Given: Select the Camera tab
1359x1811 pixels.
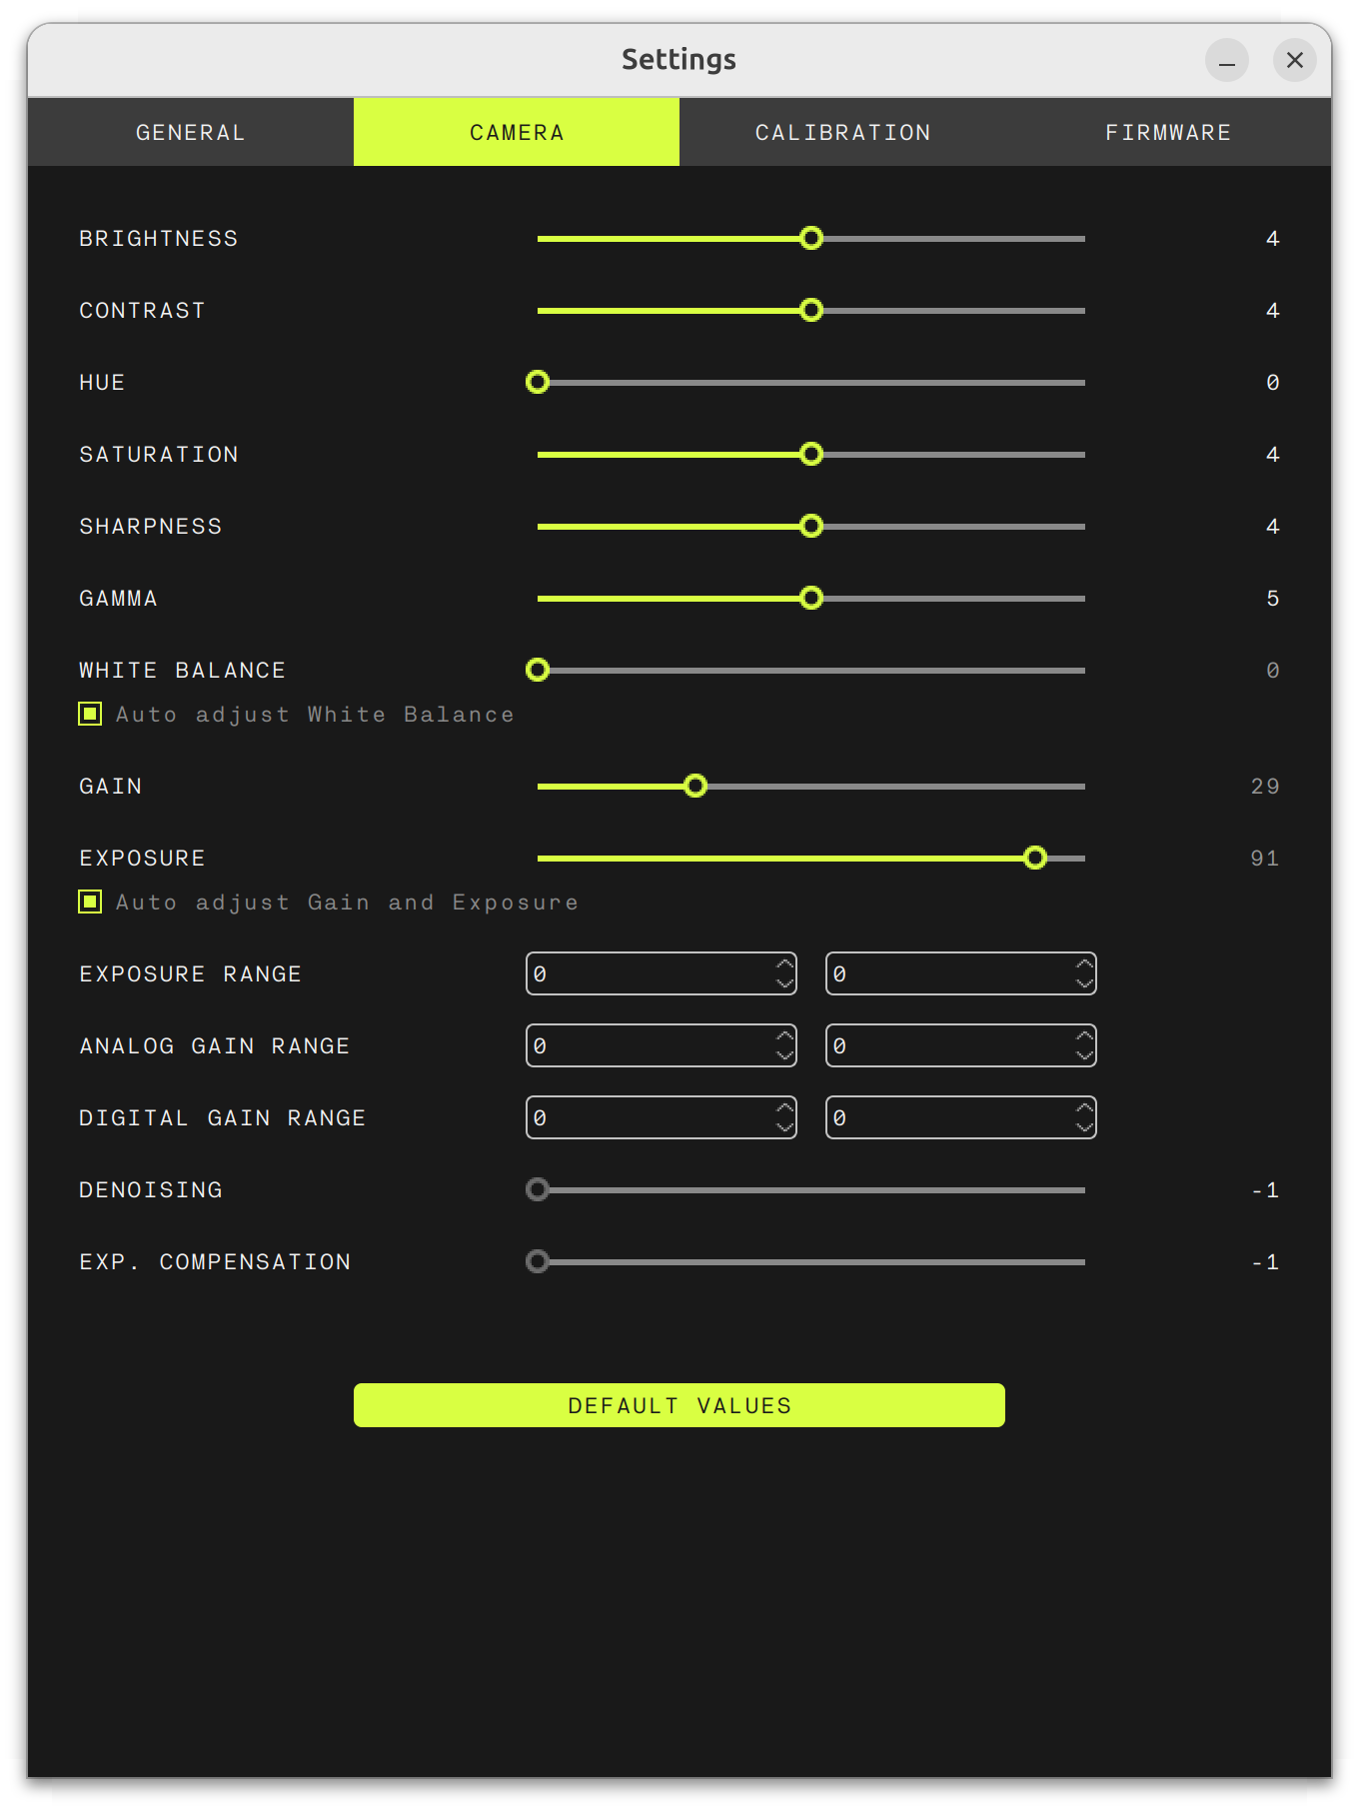Looking at the screenshot, I should [517, 132].
